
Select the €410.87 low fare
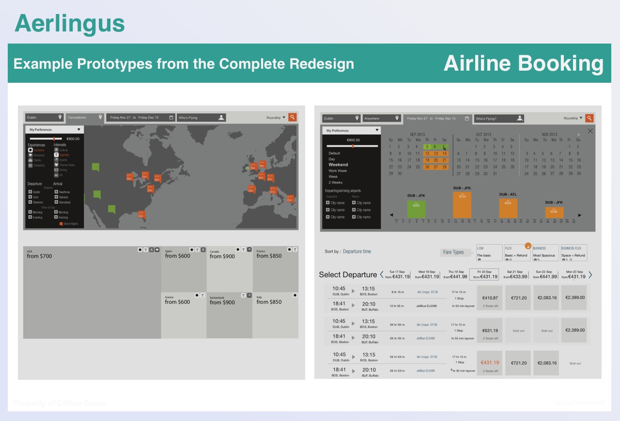pos(490,298)
